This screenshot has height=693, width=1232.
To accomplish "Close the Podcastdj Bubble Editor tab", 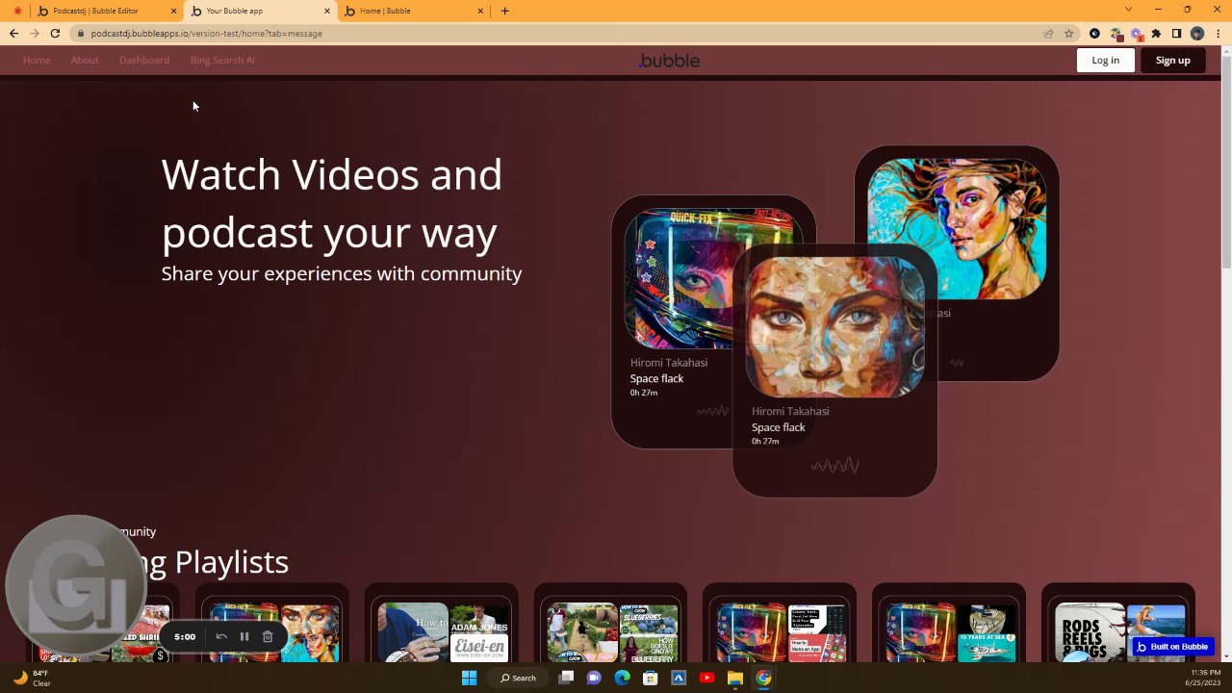I will tap(173, 11).
